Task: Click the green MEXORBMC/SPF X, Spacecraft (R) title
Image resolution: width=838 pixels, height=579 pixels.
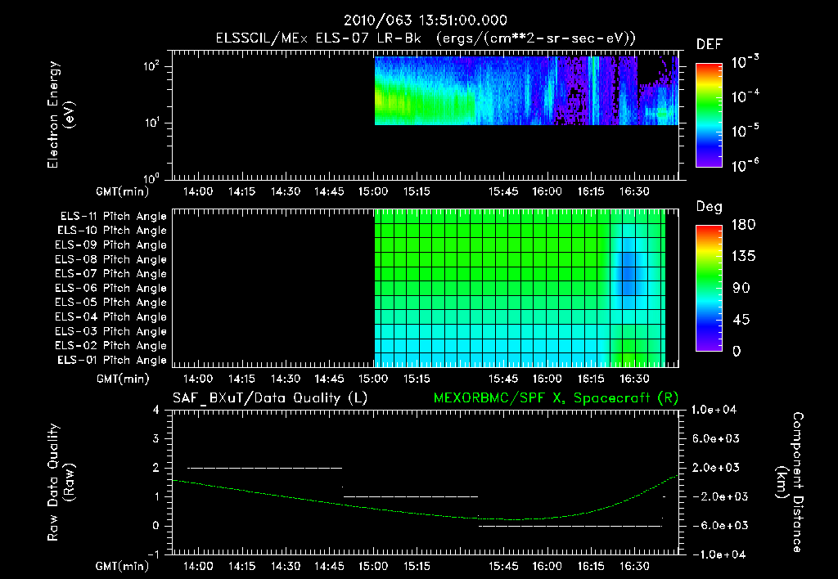Action: (x=556, y=398)
